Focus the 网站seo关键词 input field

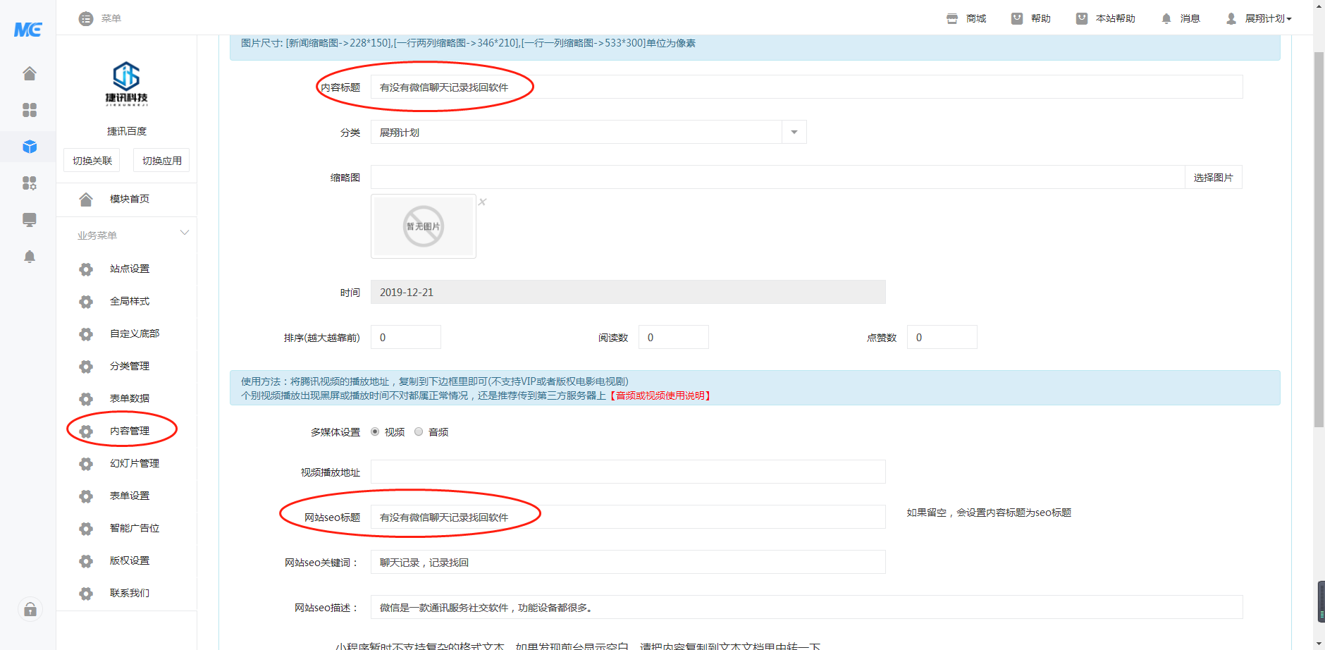click(x=628, y=562)
